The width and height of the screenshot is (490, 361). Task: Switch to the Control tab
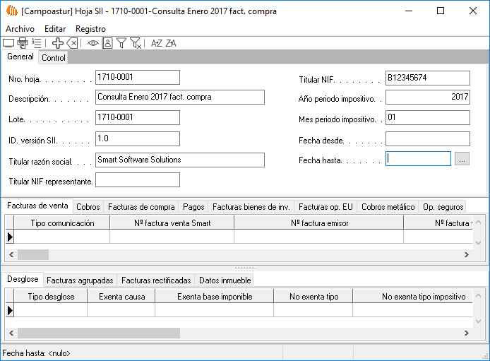(54, 58)
